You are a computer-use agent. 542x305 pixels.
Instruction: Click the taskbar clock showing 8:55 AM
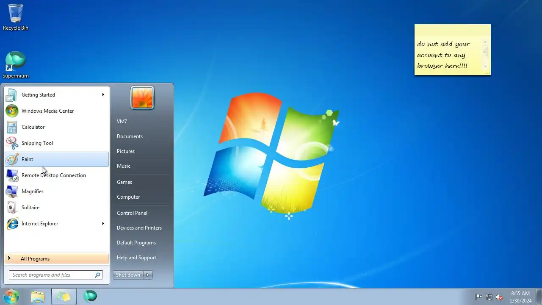(520, 297)
